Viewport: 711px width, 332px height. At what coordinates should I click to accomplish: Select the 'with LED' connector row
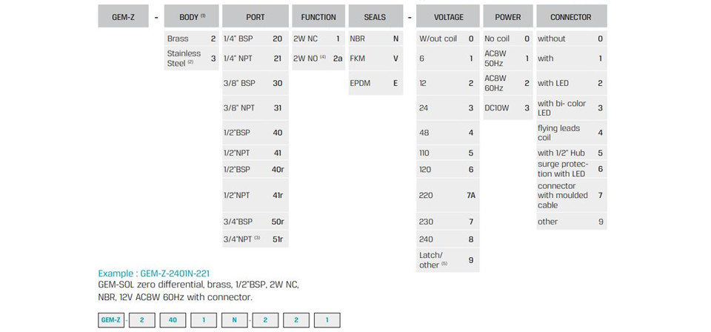click(x=571, y=83)
